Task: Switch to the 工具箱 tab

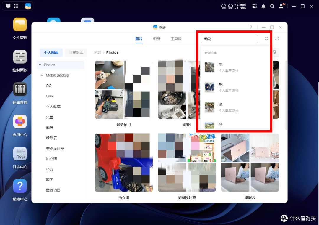Action: [x=176, y=39]
